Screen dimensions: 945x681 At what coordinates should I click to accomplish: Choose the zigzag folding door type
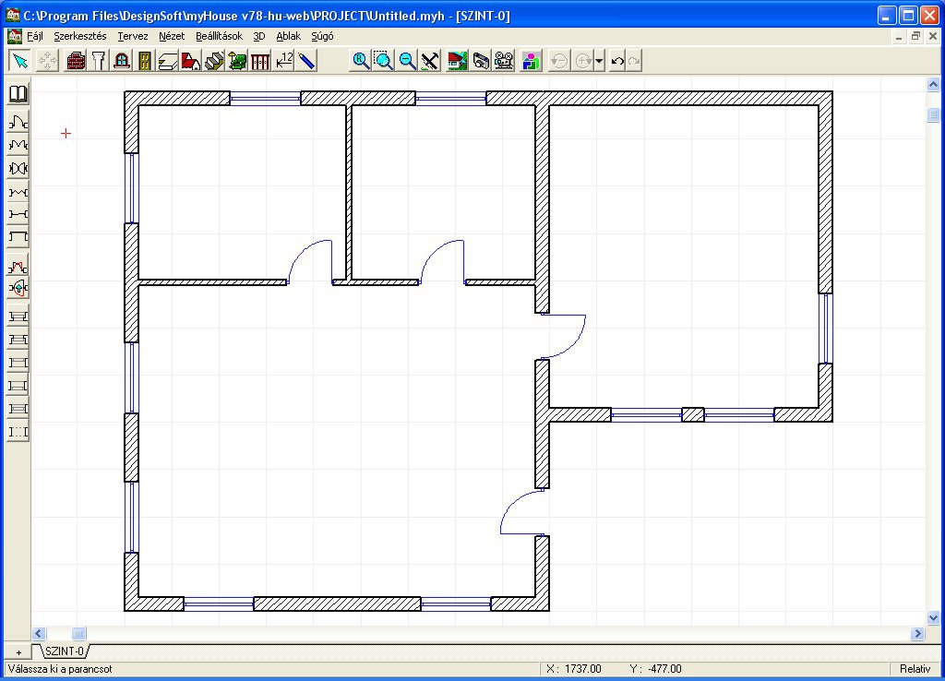tap(18, 192)
